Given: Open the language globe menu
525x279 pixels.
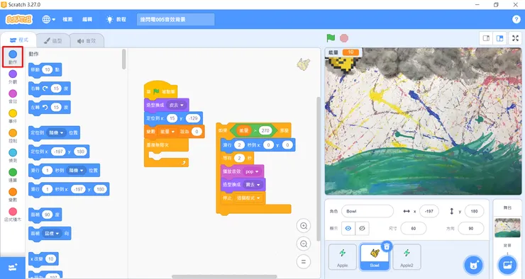Looking at the screenshot, I should pyautogui.click(x=48, y=19).
